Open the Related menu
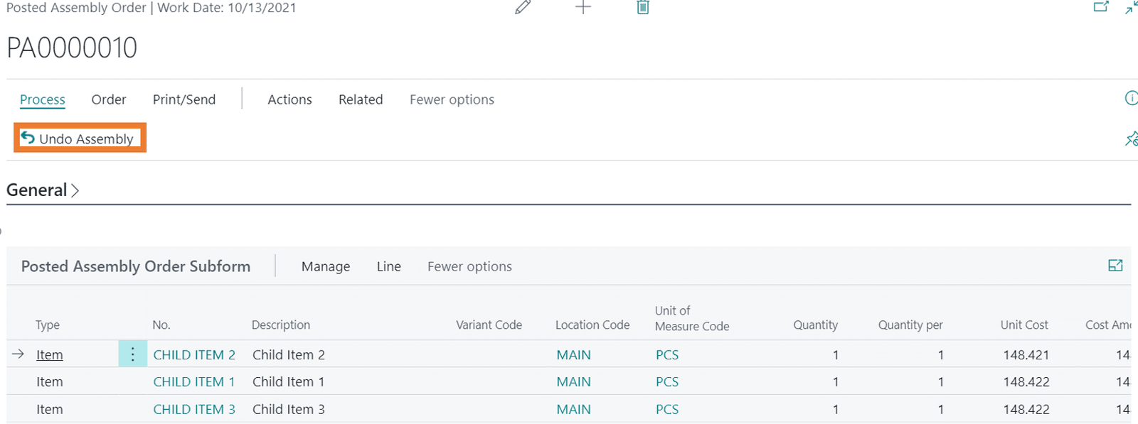The height and width of the screenshot is (424, 1138). click(361, 99)
